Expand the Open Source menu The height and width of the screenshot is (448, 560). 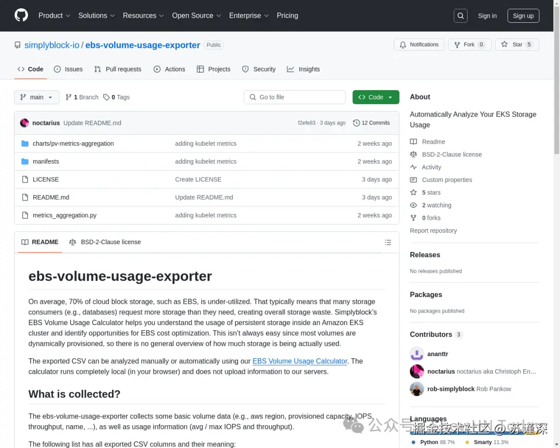197,16
